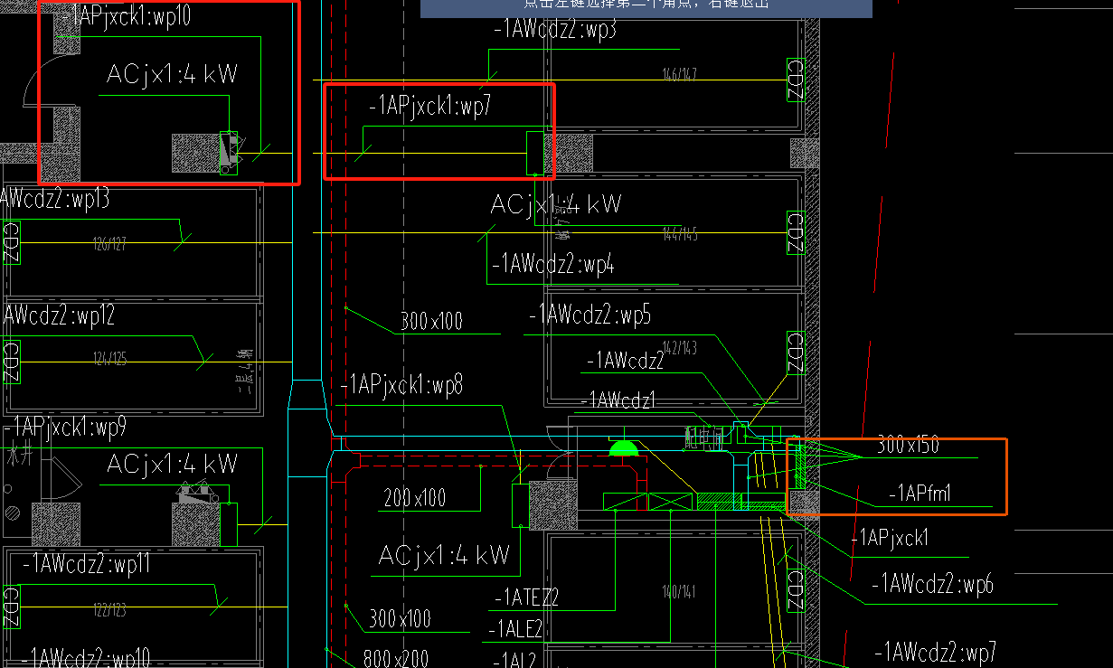Click the green semicircle light symbol
The height and width of the screenshot is (668, 1113).
tap(624, 448)
